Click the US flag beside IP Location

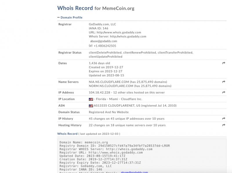point(91,99)
